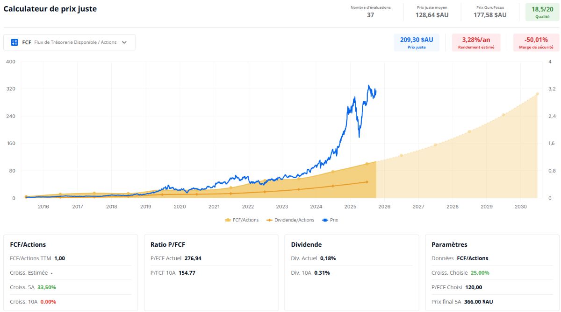Click the blue FCF calculator icon
Viewport: 561px width, 312px height.
click(x=14, y=42)
